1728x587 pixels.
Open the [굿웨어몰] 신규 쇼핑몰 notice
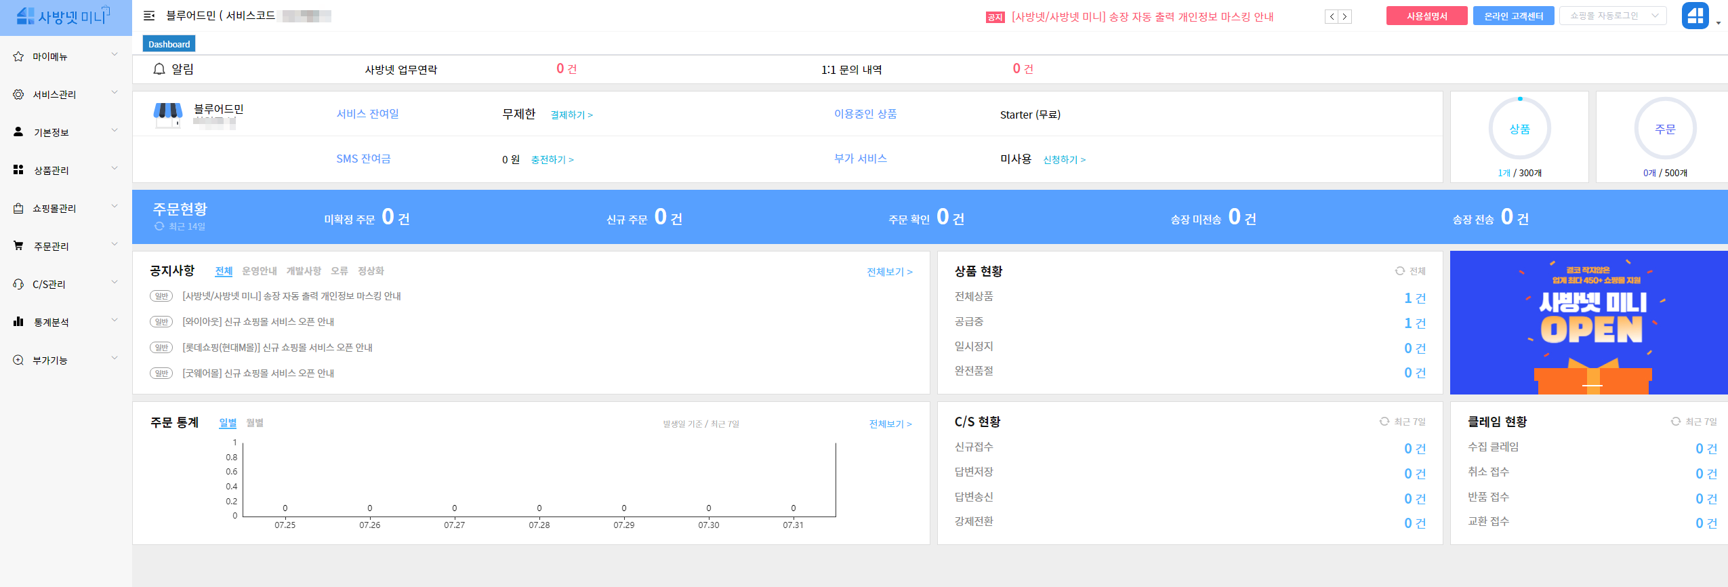(x=258, y=373)
